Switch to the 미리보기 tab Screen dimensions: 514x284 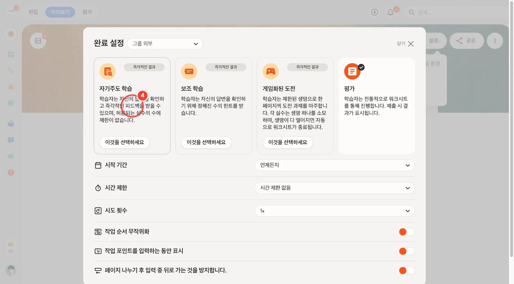pyautogui.click(x=60, y=12)
